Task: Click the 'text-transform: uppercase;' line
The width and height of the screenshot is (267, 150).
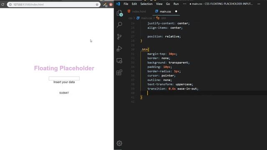Action: (170, 84)
